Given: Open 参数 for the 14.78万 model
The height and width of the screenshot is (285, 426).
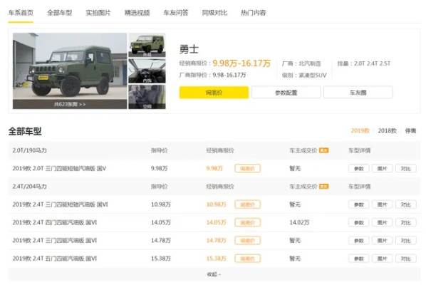Looking at the screenshot, I should point(358,240).
